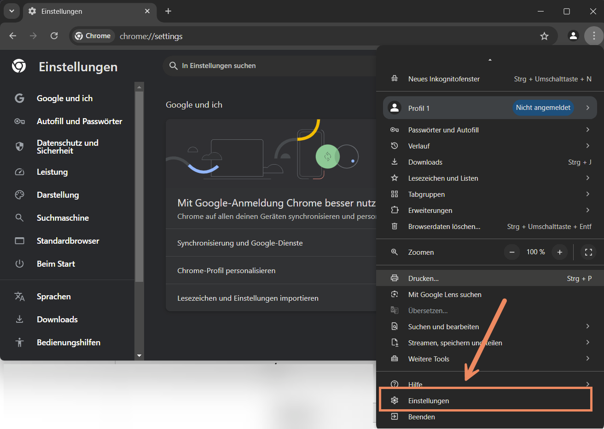604x429 pixels.
Task: Open Neues Inkognitofenster from menu
Action: tap(490, 79)
